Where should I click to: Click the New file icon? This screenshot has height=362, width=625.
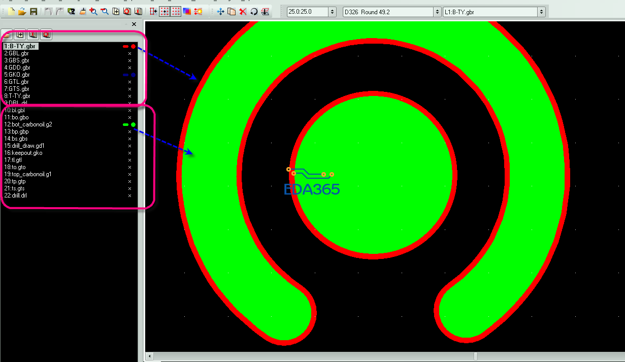click(x=12, y=11)
